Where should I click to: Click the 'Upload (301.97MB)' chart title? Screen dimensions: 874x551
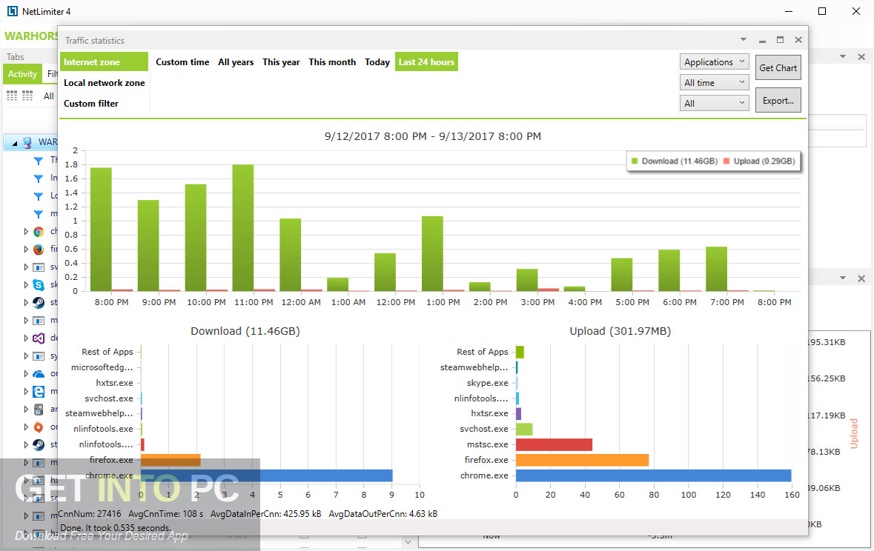click(x=620, y=331)
